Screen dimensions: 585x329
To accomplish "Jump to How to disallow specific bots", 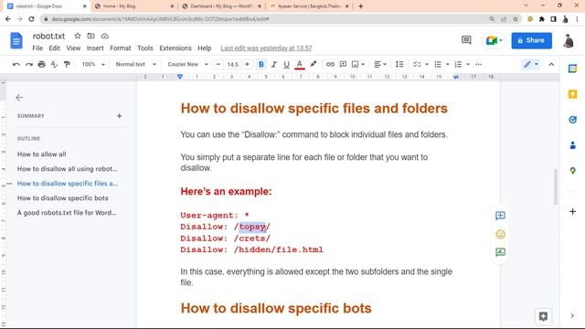I will (x=63, y=198).
